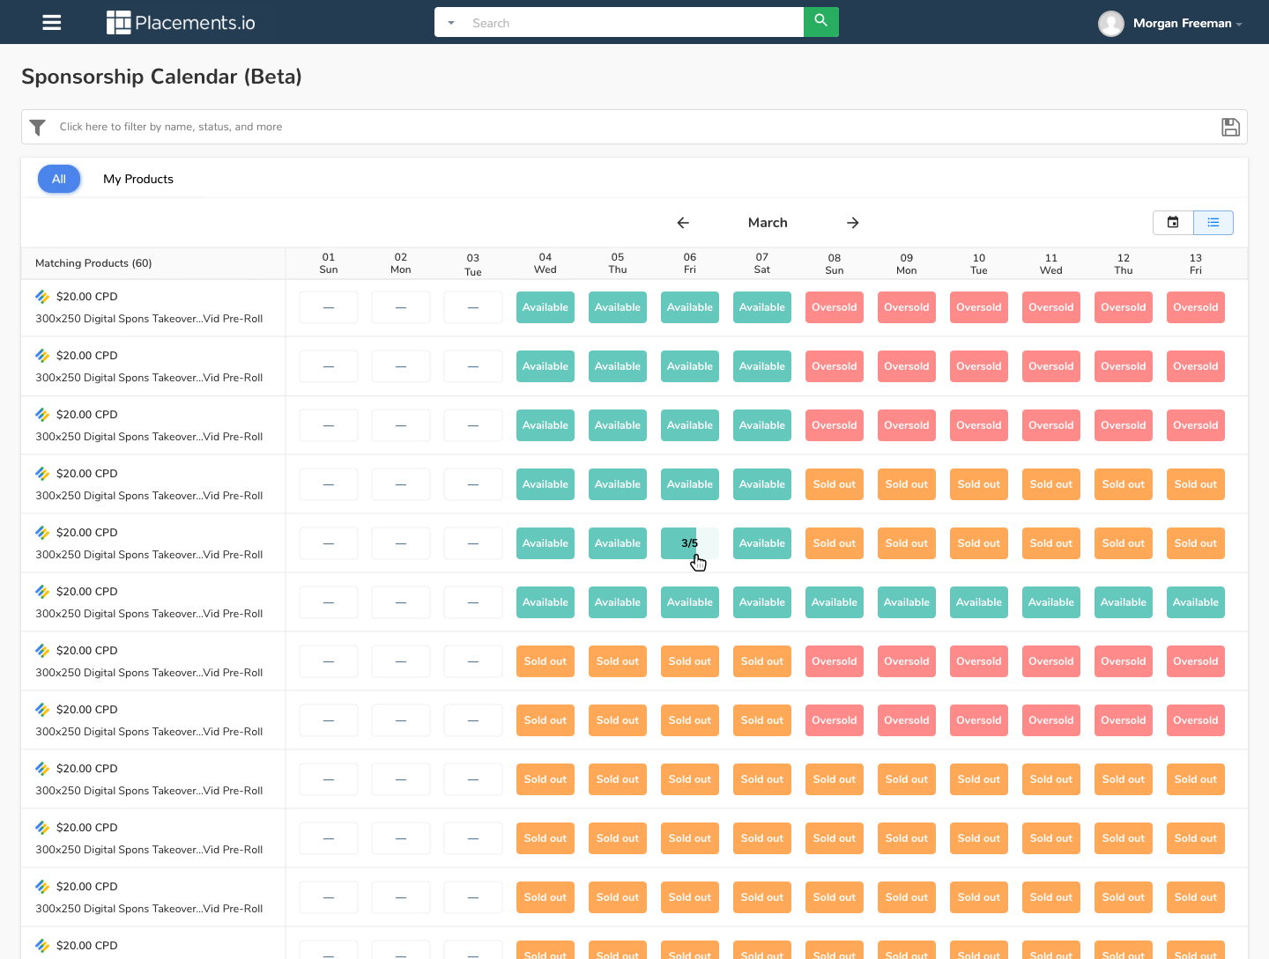Click the first product row's stripe icon
The width and height of the screenshot is (1269, 959).
pos(42,298)
